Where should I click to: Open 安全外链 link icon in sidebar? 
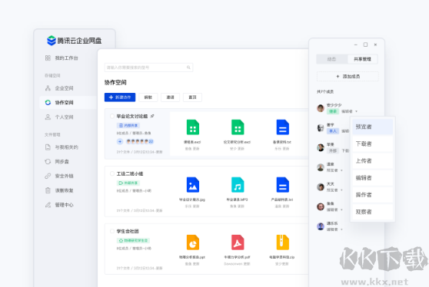[48, 176]
